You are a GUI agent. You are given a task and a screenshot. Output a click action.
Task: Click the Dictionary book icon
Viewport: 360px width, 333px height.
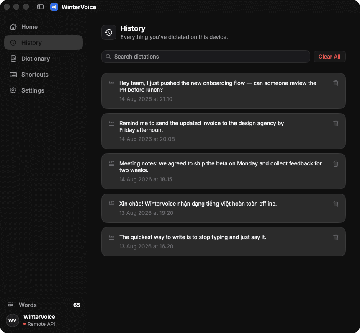click(13, 59)
